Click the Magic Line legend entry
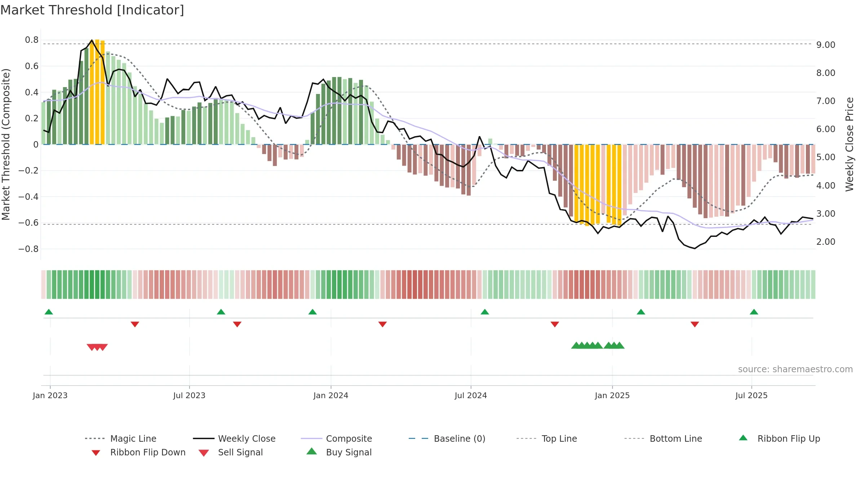Screen dimensions: 865x486 (x=120, y=438)
